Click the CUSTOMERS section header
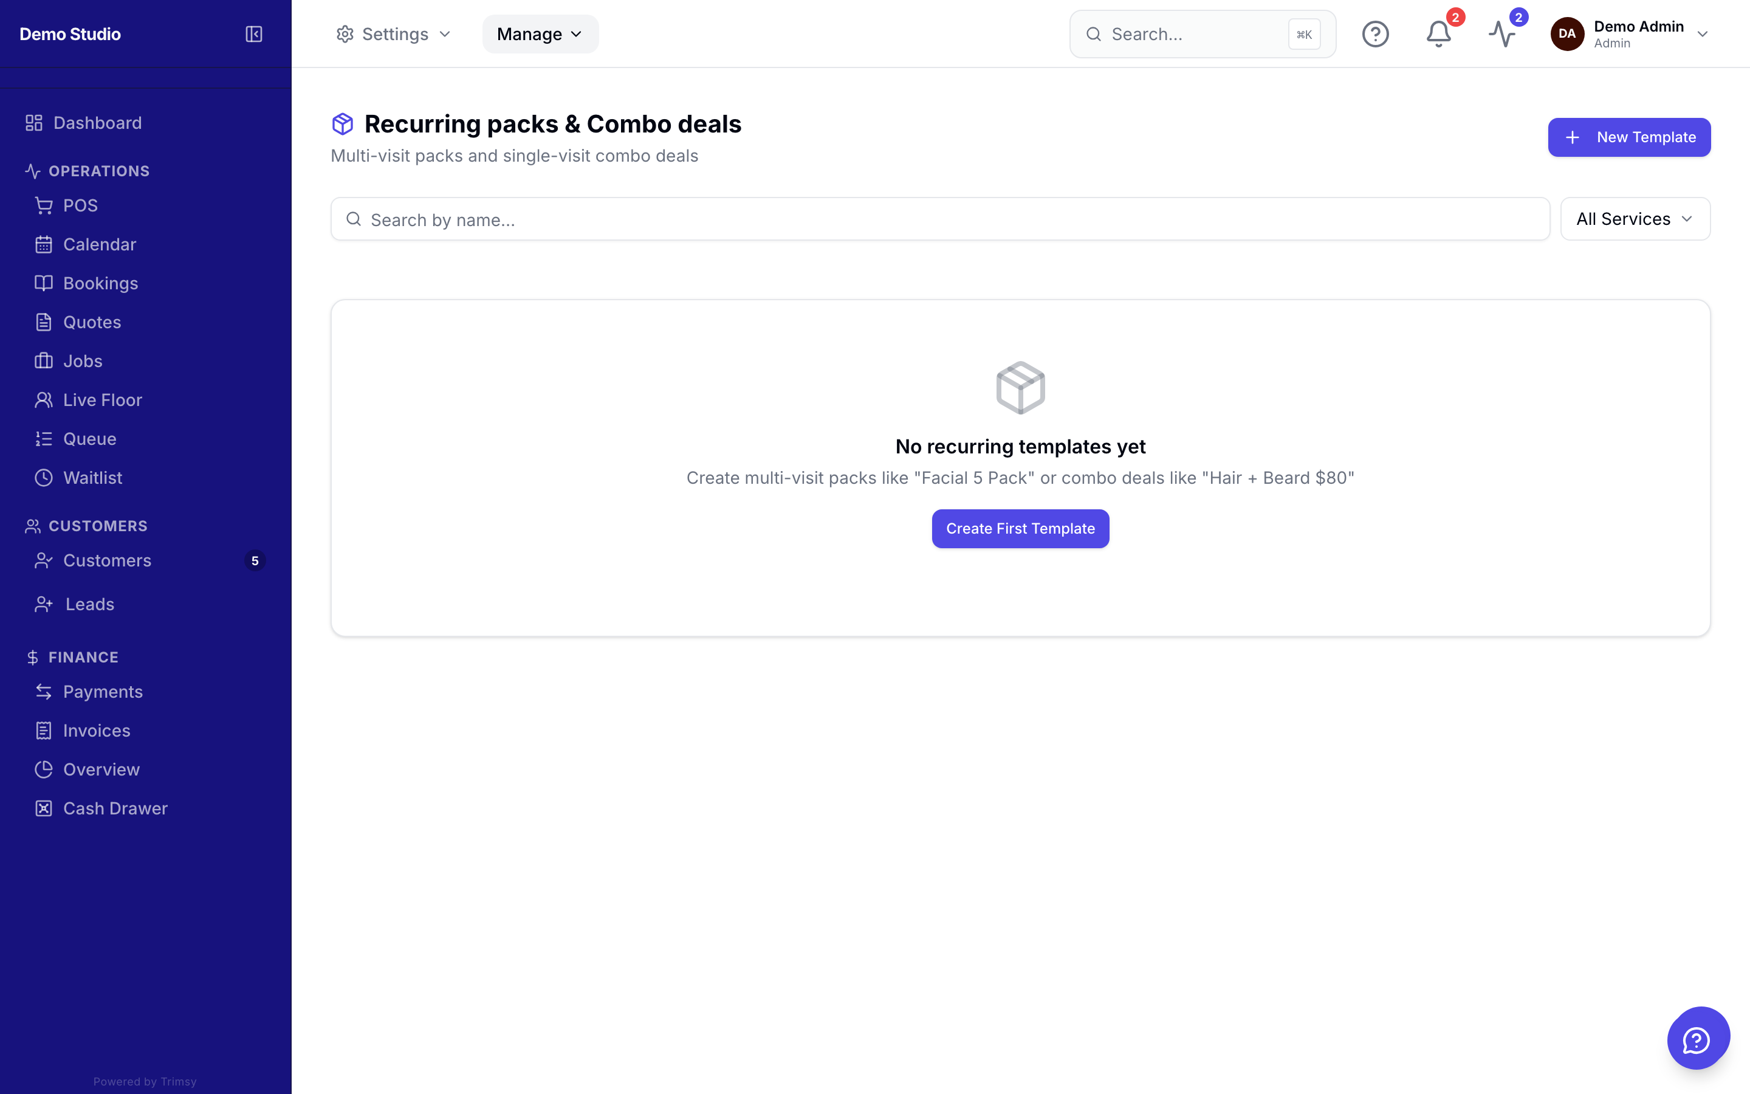This screenshot has width=1750, height=1094. click(98, 526)
